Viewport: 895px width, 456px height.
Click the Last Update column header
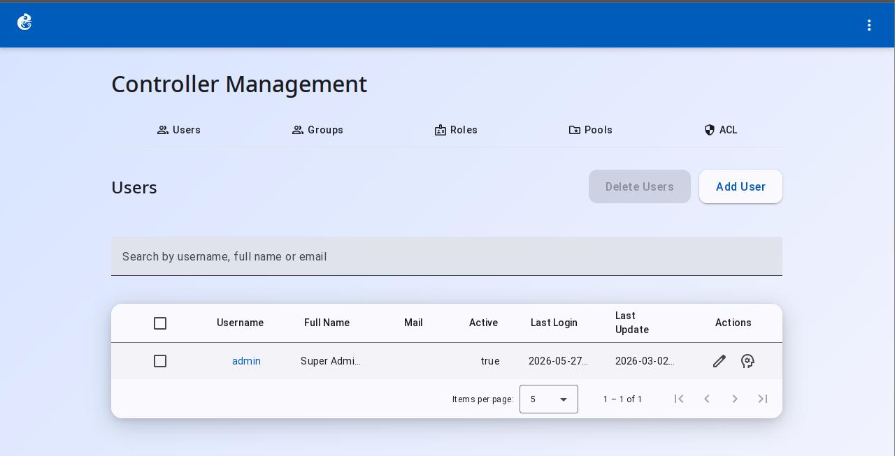pyautogui.click(x=632, y=323)
